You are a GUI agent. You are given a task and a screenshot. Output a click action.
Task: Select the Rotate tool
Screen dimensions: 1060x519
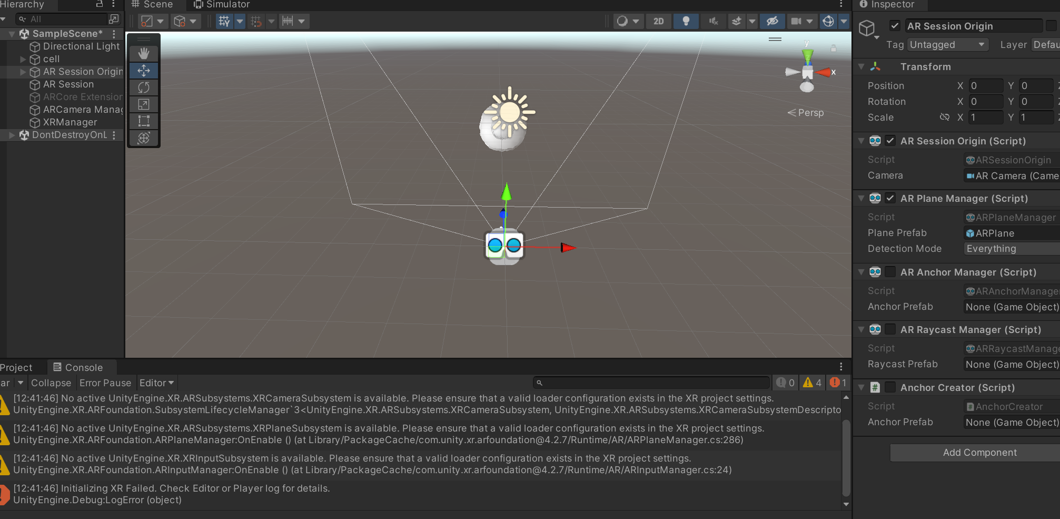pyautogui.click(x=143, y=87)
